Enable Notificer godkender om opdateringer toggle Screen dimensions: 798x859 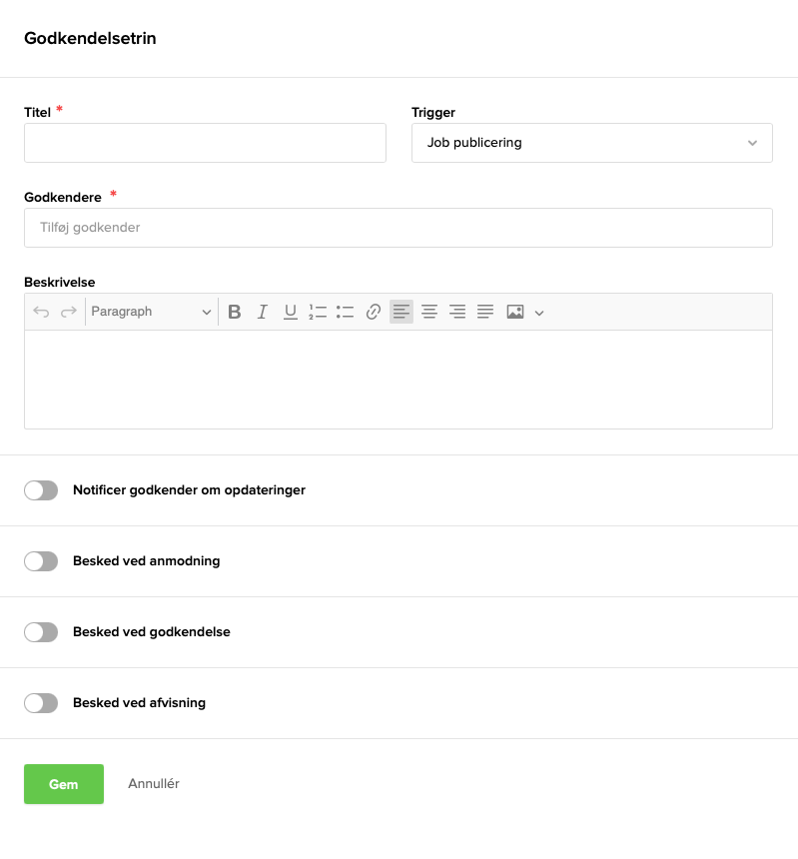pos(41,490)
